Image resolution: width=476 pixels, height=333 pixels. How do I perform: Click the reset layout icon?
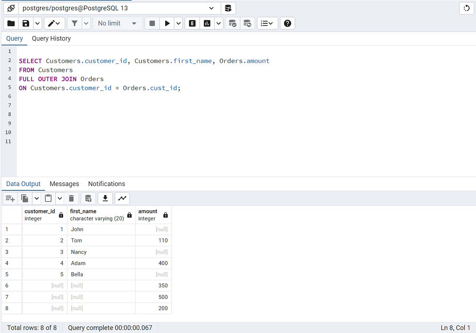coord(466,8)
